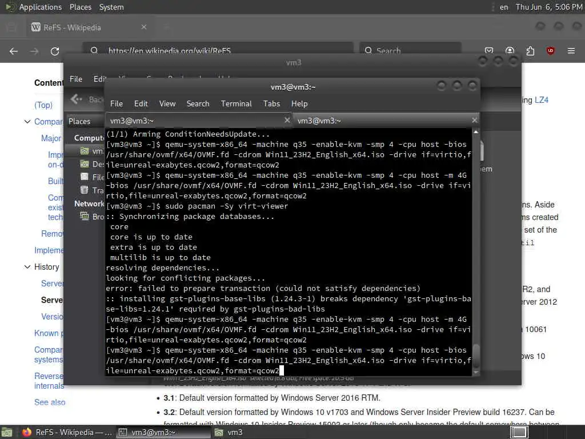Click the en keyboard layout indicator
The image size is (585, 439).
tap(504, 7)
